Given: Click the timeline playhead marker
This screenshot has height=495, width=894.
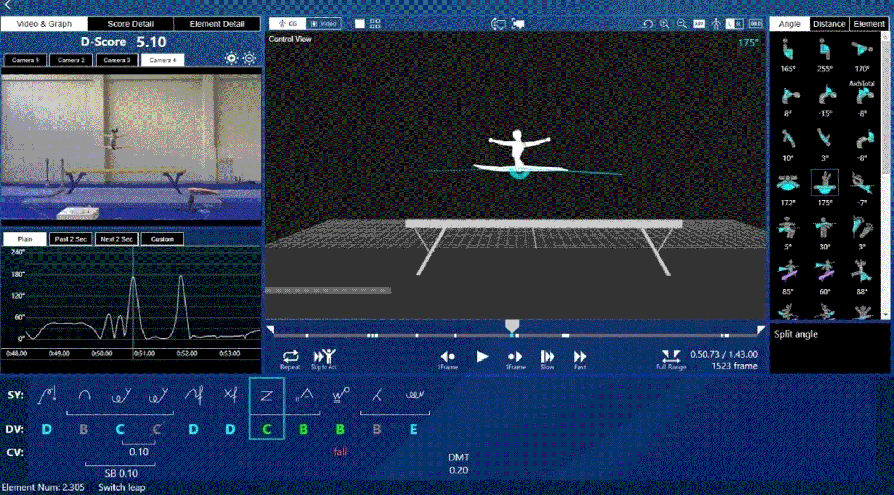Looking at the screenshot, I should pos(512,325).
